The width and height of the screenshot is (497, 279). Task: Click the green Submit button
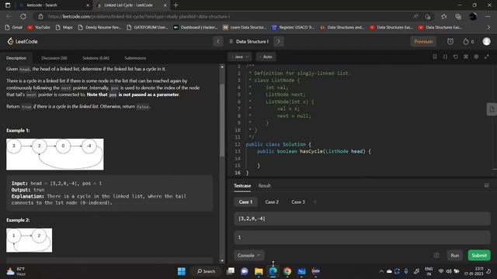point(479,255)
